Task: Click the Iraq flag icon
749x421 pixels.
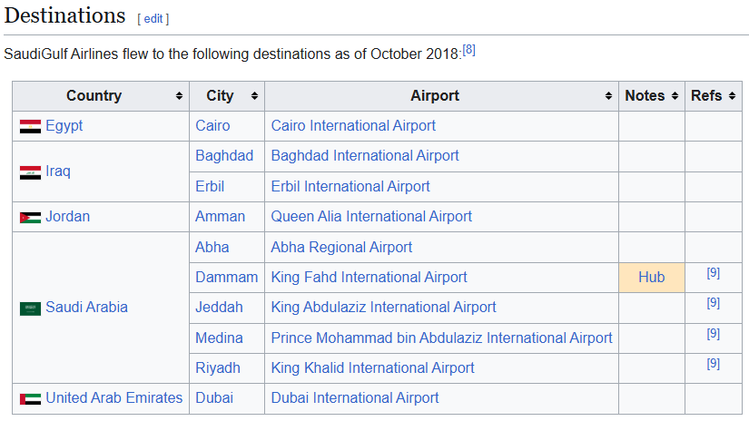Action: 30,171
